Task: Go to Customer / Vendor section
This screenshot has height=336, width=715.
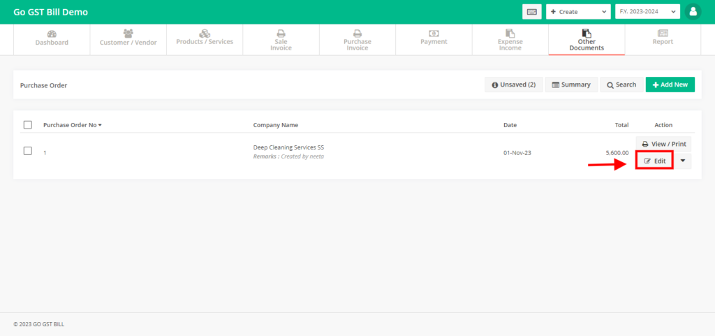Action: click(128, 38)
